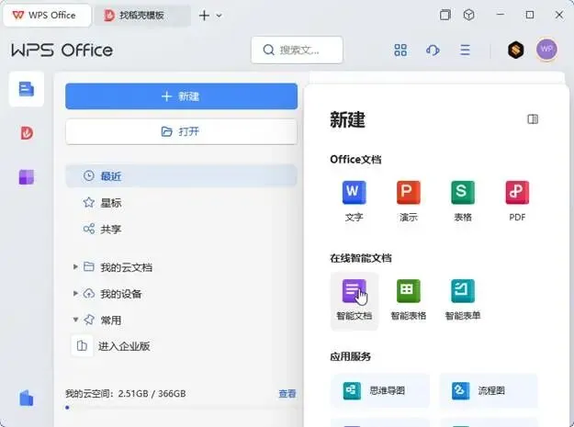The width and height of the screenshot is (574, 427).
Task: Select the 常用 pinned section
Action: coord(103,320)
